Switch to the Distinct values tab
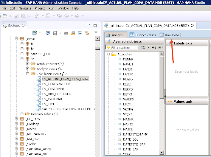Viewport: 211px width, 157px height. (x=143, y=35)
